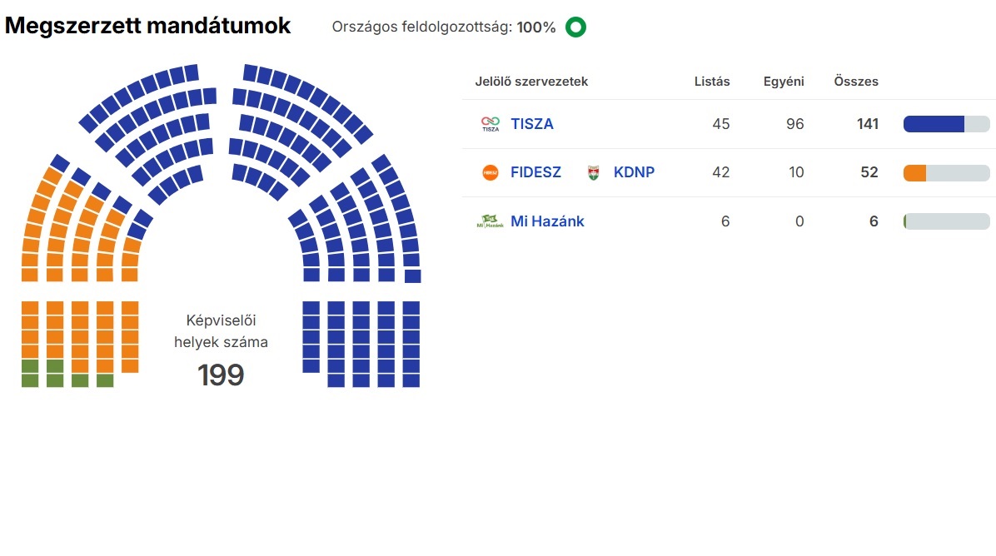The width and height of the screenshot is (996, 556).
Task: Click the green 100% progress ring icon
Action: (575, 27)
